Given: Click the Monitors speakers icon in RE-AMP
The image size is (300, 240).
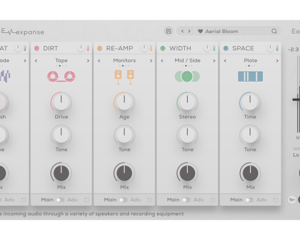Looking at the screenshot, I should 124,77.
